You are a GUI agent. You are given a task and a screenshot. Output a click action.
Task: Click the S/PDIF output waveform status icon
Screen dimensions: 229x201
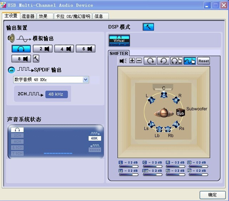(x=95, y=133)
